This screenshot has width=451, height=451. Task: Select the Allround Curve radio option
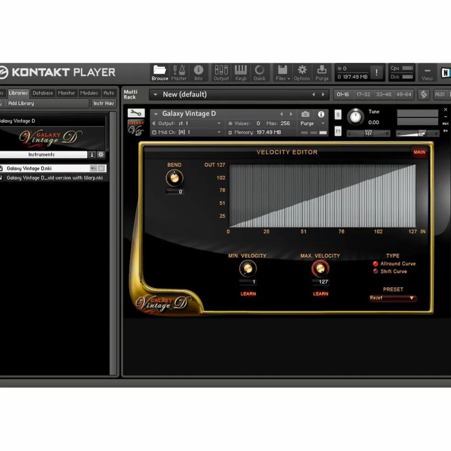click(375, 264)
